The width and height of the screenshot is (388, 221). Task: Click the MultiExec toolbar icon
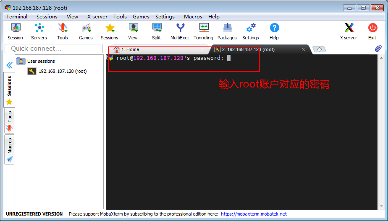[x=180, y=31]
